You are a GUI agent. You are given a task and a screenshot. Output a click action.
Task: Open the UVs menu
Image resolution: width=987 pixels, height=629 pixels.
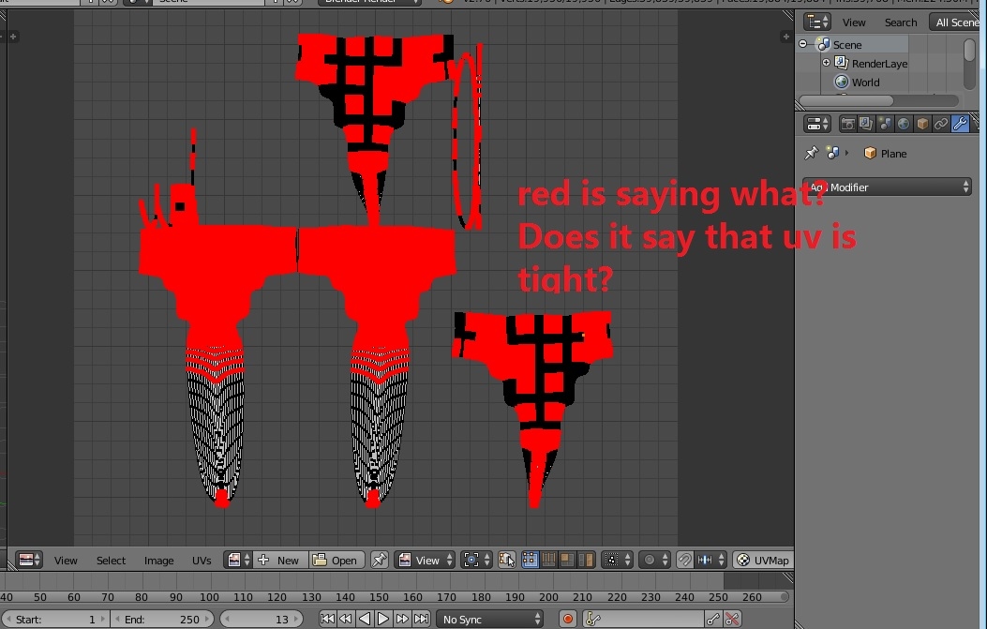coord(202,561)
